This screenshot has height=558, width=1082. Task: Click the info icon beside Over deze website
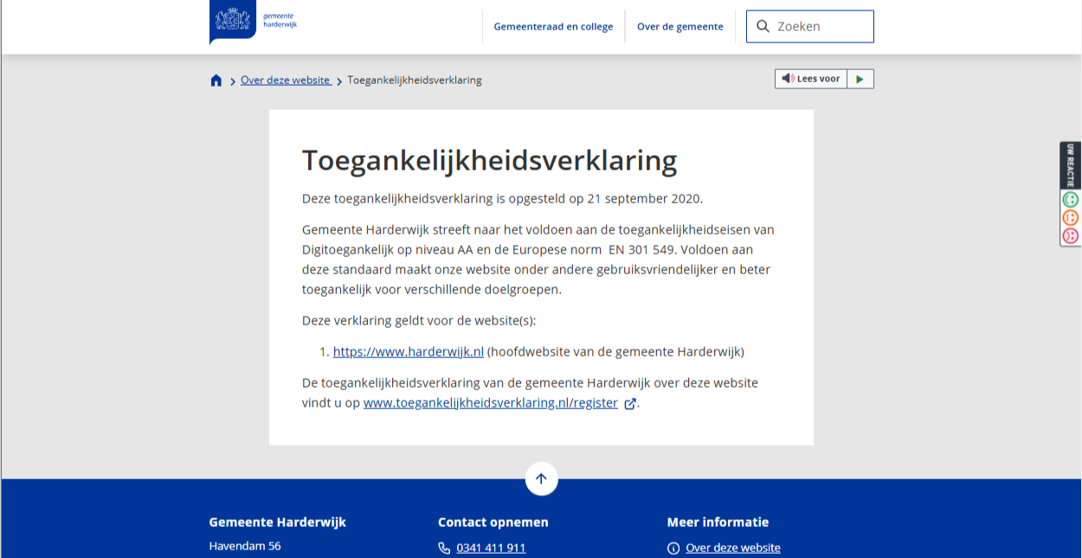(x=673, y=548)
